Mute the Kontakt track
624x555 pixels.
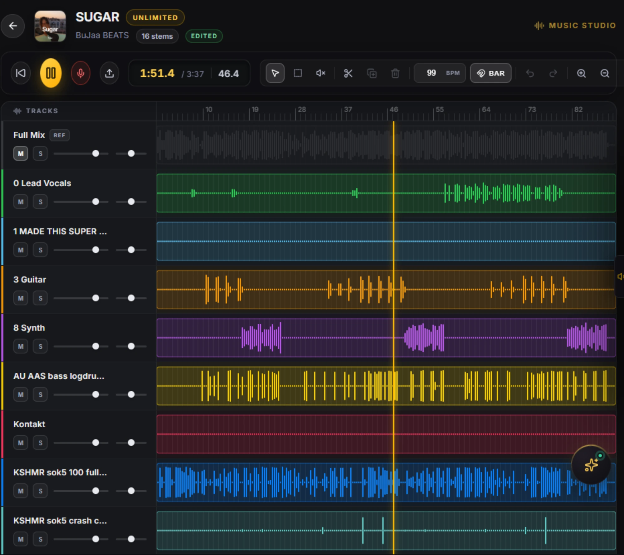(x=21, y=443)
